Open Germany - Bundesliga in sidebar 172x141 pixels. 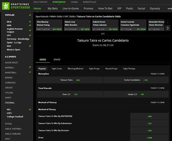click(18, 39)
